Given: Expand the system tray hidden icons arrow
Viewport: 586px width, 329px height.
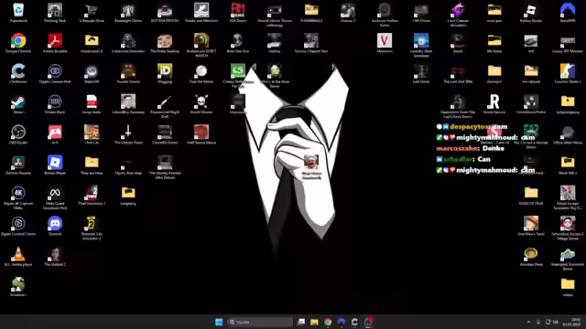Looking at the screenshot, I should point(528,322).
